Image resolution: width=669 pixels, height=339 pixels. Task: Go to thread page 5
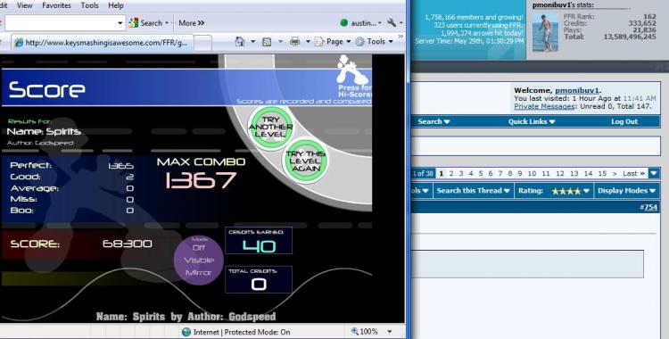point(481,173)
